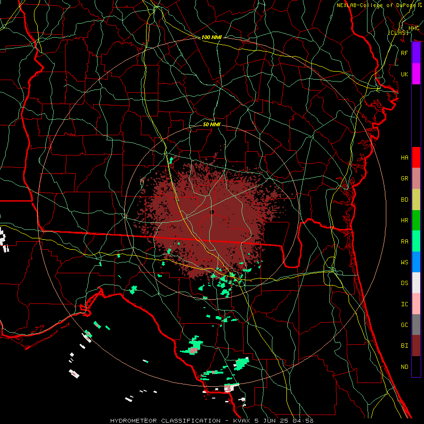424x424 pixels.
Task: Click the GC legend label
Action: 404,325
